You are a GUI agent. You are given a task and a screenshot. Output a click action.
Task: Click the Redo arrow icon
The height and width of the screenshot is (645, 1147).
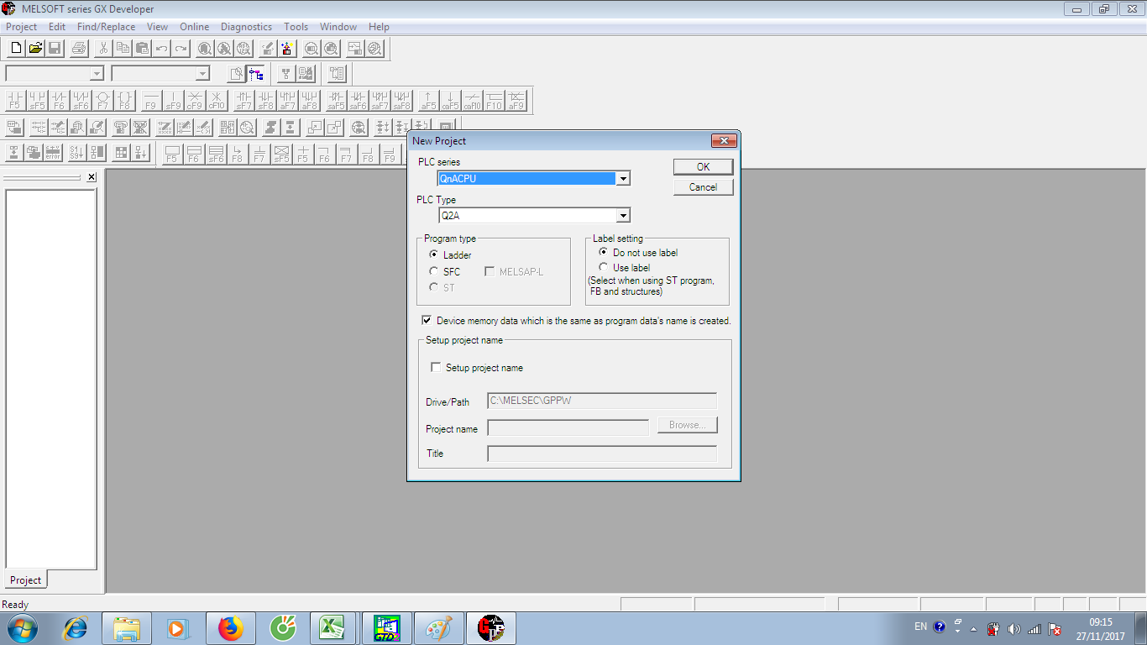tap(181, 49)
